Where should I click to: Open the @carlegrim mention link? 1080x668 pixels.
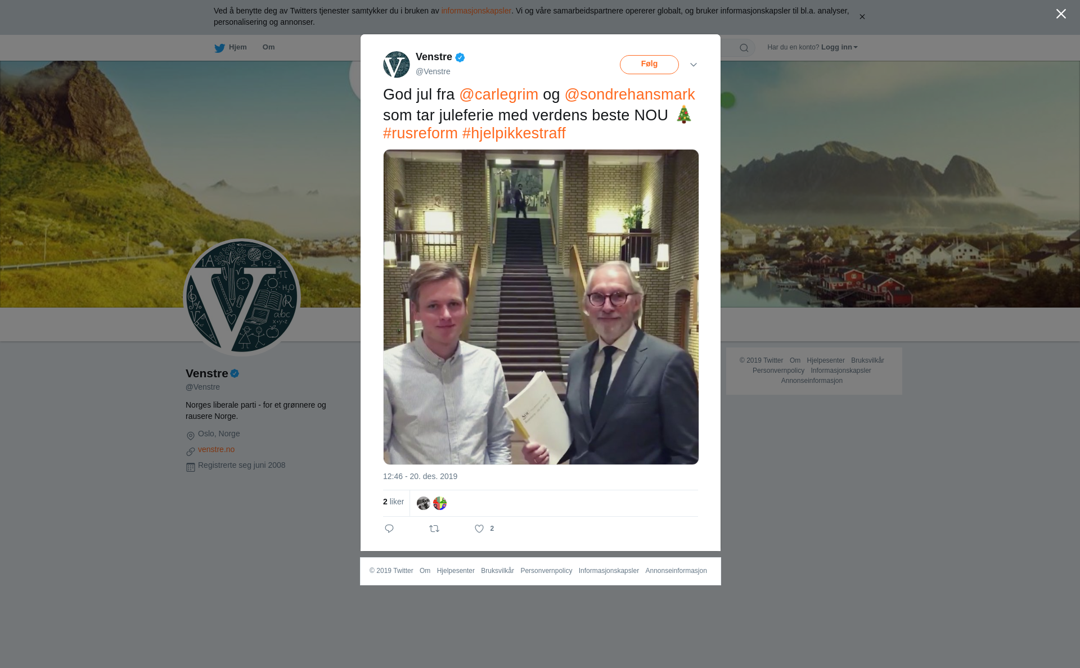pos(499,94)
